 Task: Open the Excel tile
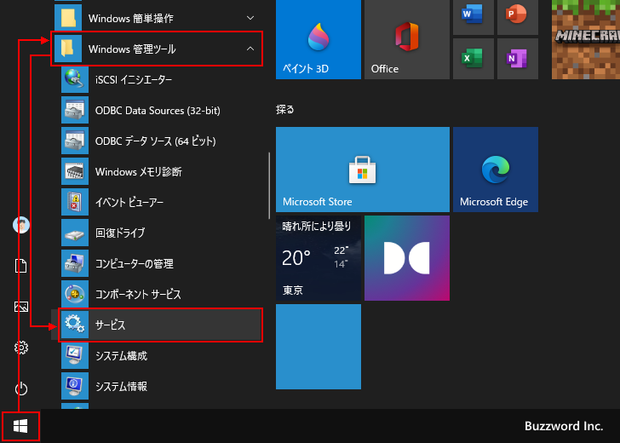pos(473,59)
